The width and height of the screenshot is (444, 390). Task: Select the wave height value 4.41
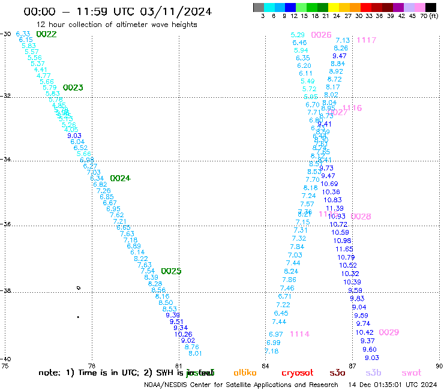tap(40, 70)
